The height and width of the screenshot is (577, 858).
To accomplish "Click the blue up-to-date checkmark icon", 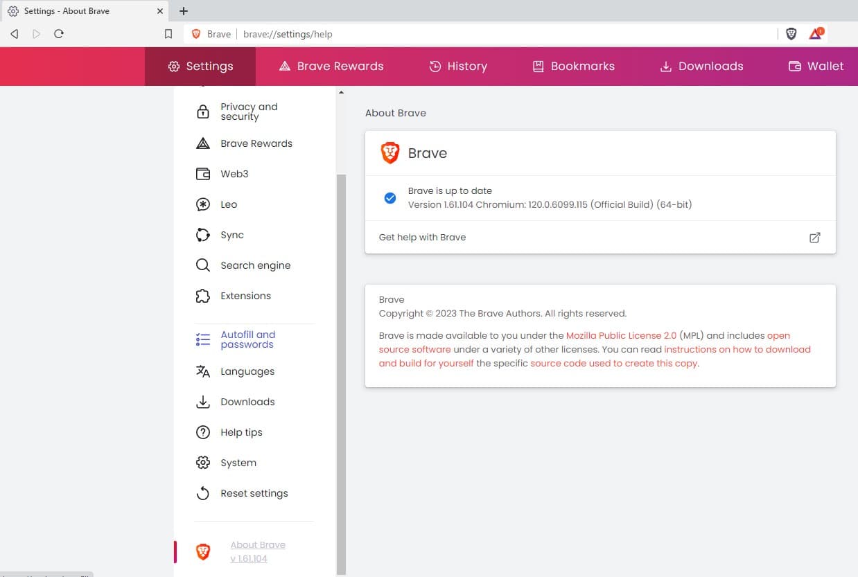I will [390, 198].
